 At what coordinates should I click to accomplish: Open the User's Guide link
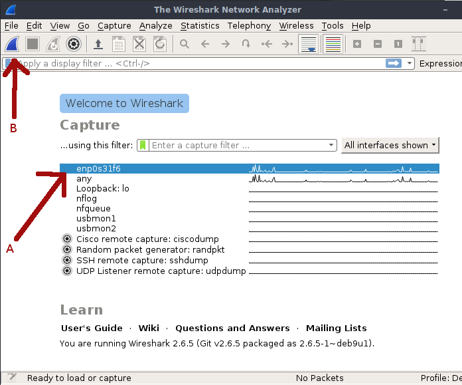[x=92, y=328]
